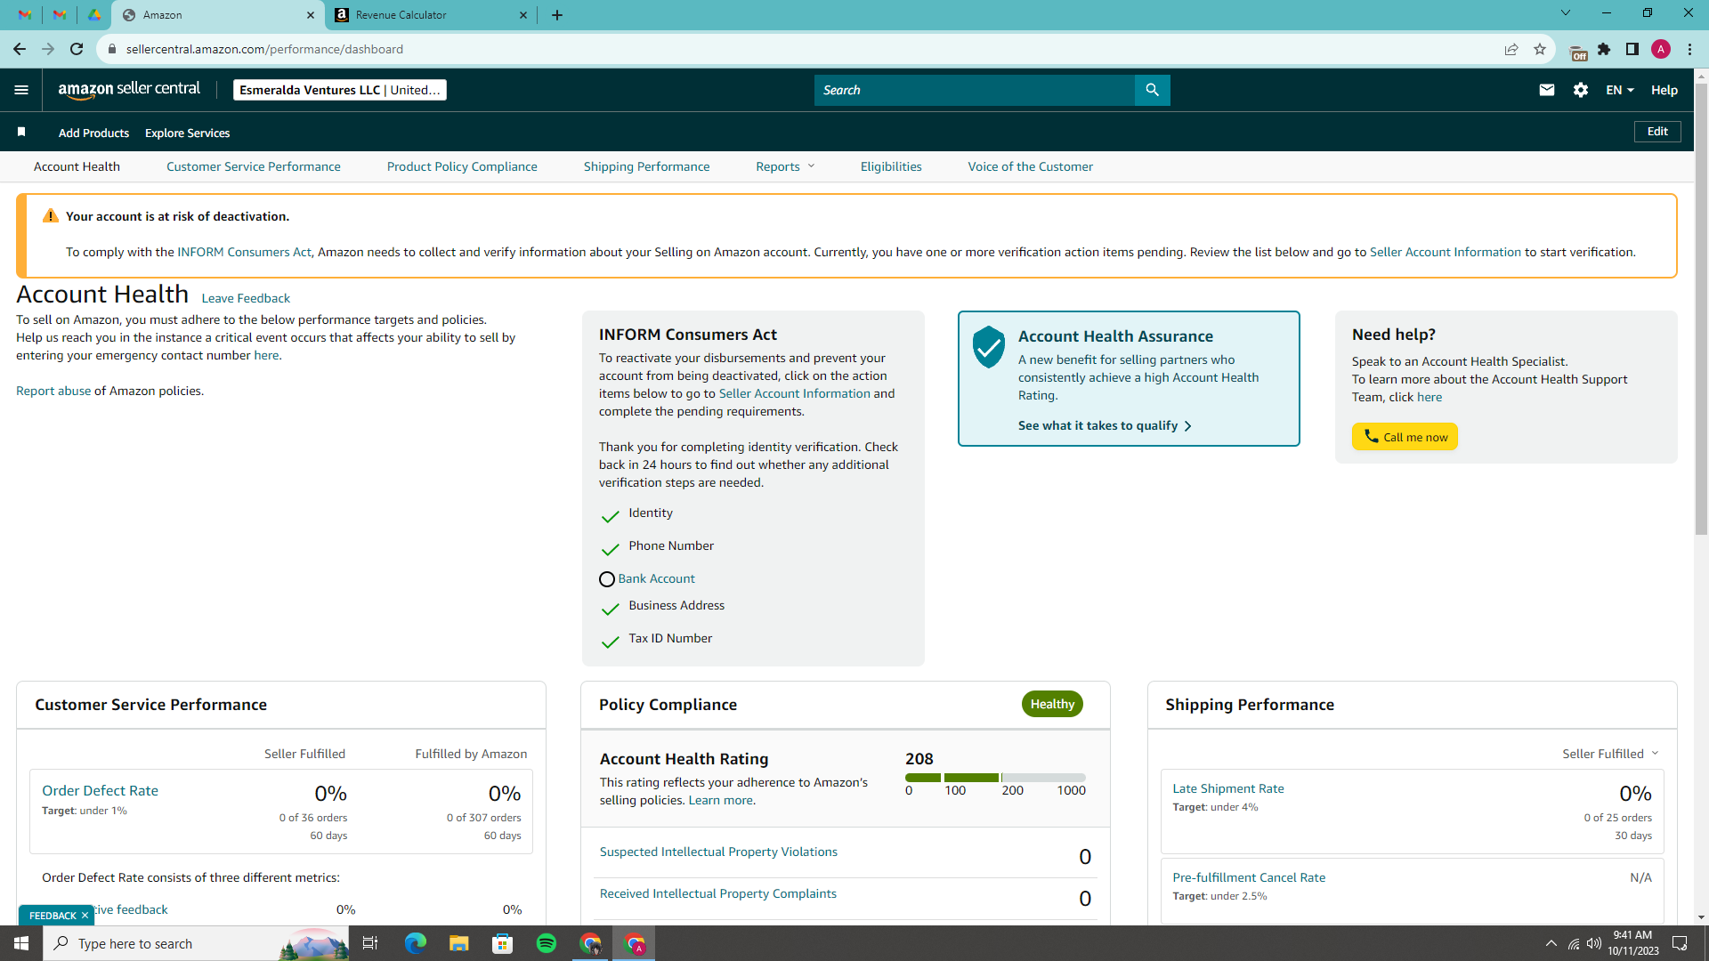
Task: Open the Chrome tab search chevron
Action: [1565, 12]
